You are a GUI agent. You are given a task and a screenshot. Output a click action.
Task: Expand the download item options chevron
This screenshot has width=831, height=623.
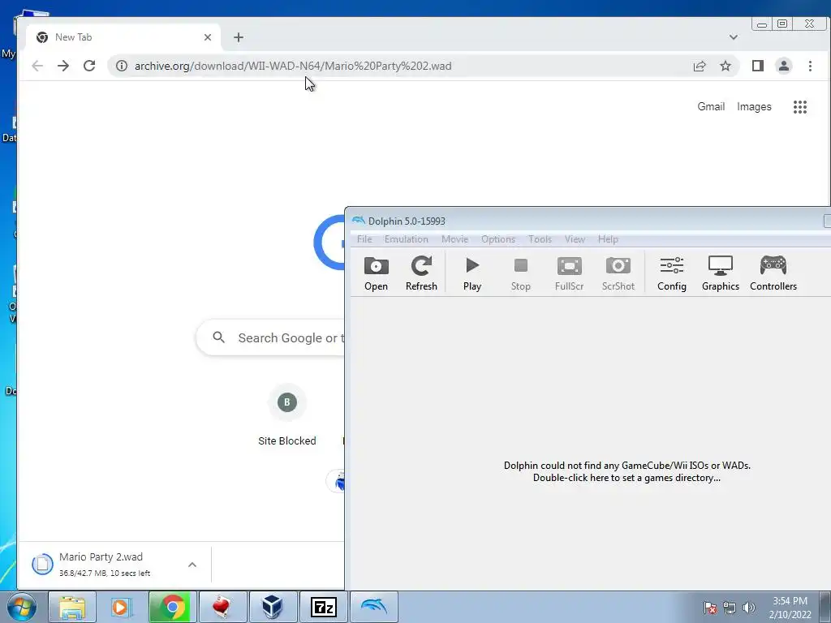click(192, 565)
